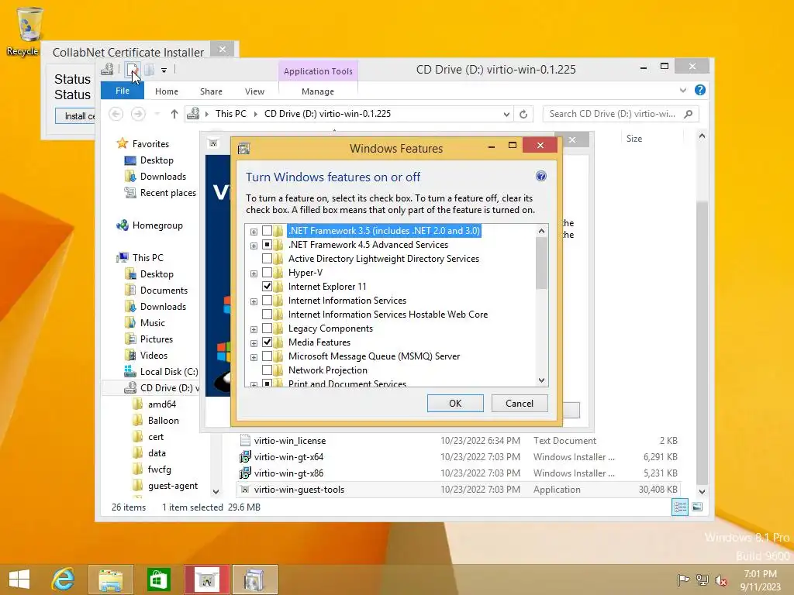The image size is (794, 595).
Task: Enable the Hyper-V checkbox
Action: click(267, 273)
